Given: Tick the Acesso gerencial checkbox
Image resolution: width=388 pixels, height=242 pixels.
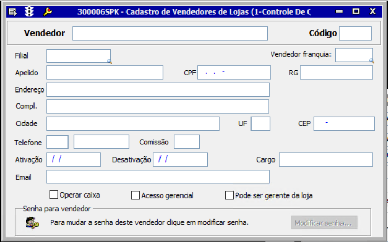Looking at the screenshot, I should (x=135, y=195).
